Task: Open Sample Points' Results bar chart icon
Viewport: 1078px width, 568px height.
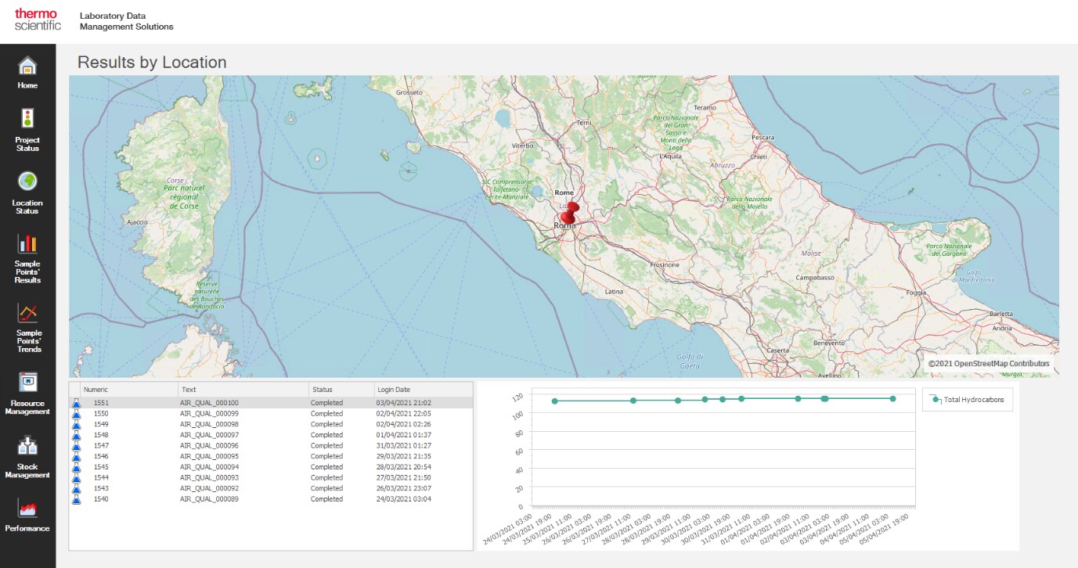Action: pos(27,243)
